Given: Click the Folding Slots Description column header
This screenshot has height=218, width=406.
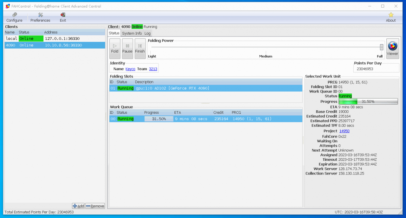Looking at the screenshot, I should pyautogui.click(x=218, y=82).
